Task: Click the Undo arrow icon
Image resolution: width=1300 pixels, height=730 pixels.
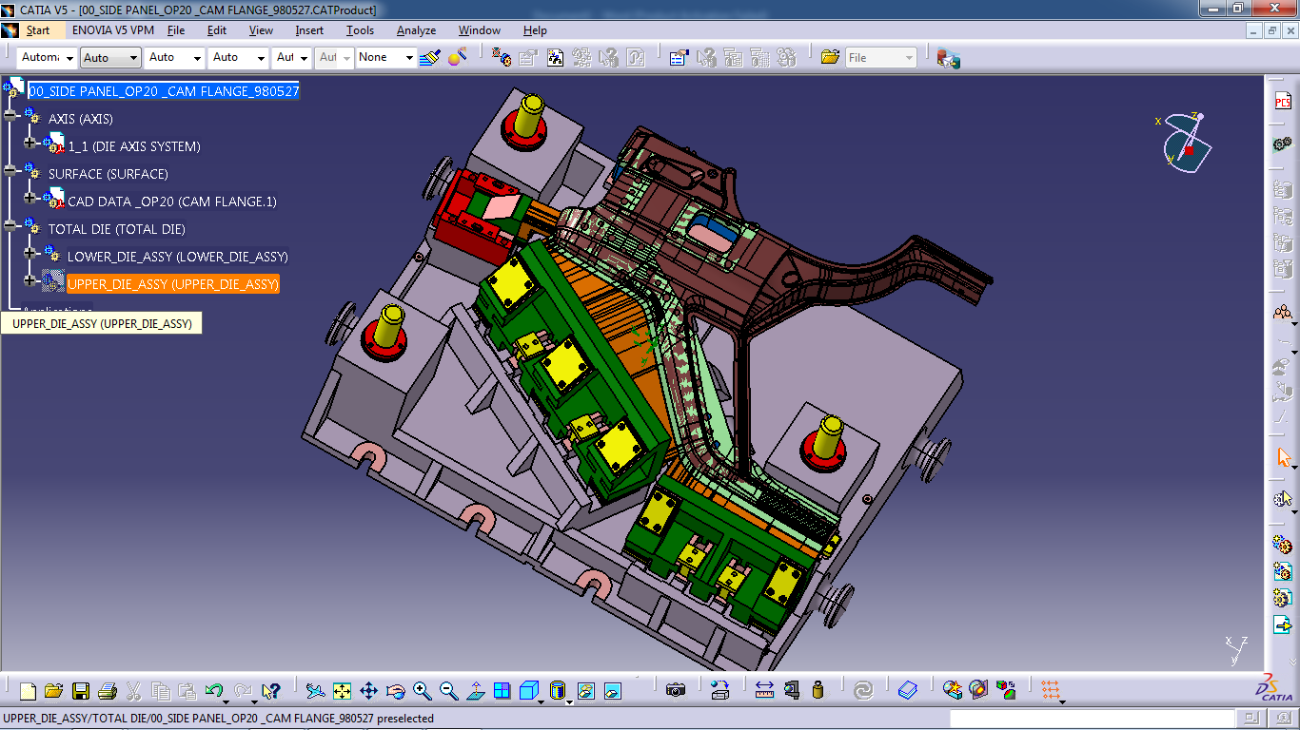Action: (214, 691)
